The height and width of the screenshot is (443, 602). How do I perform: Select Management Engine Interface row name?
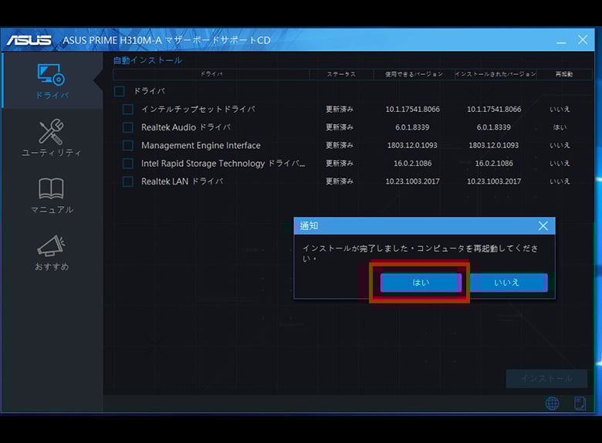[201, 146]
